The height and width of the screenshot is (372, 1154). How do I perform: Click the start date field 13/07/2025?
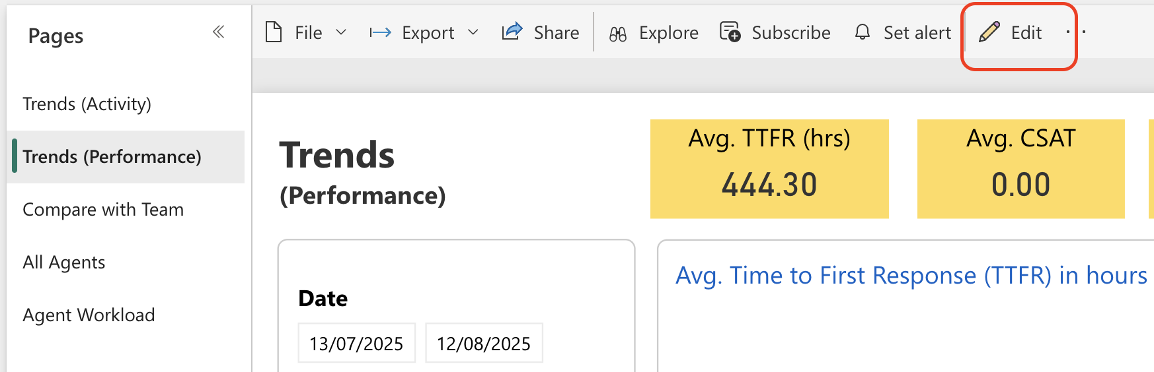pyautogui.click(x=356, y=343)
